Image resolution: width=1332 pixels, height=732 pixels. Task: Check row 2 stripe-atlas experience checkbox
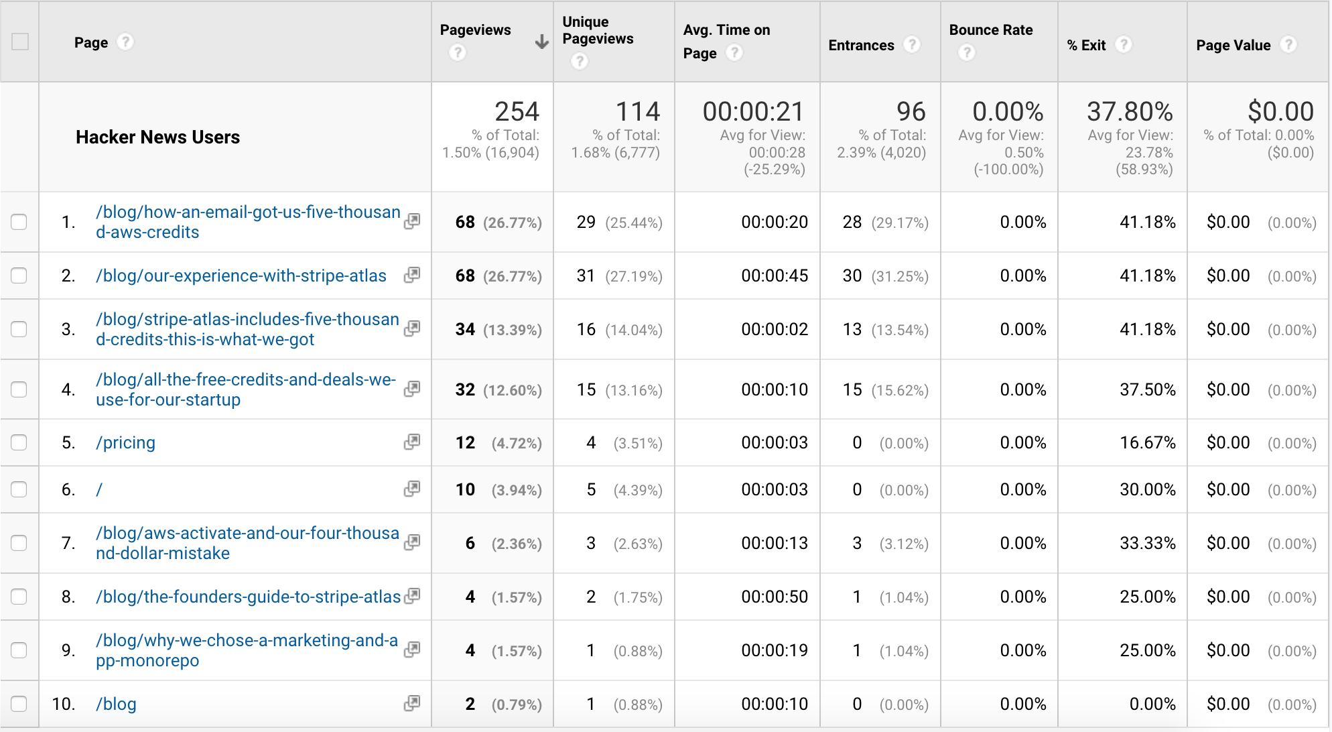tap(19, 276)
